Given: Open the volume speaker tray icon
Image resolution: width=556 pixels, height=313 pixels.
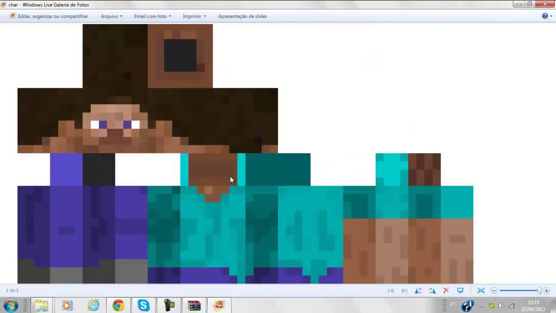Looking at the screenshot, I should pos(501,306).
